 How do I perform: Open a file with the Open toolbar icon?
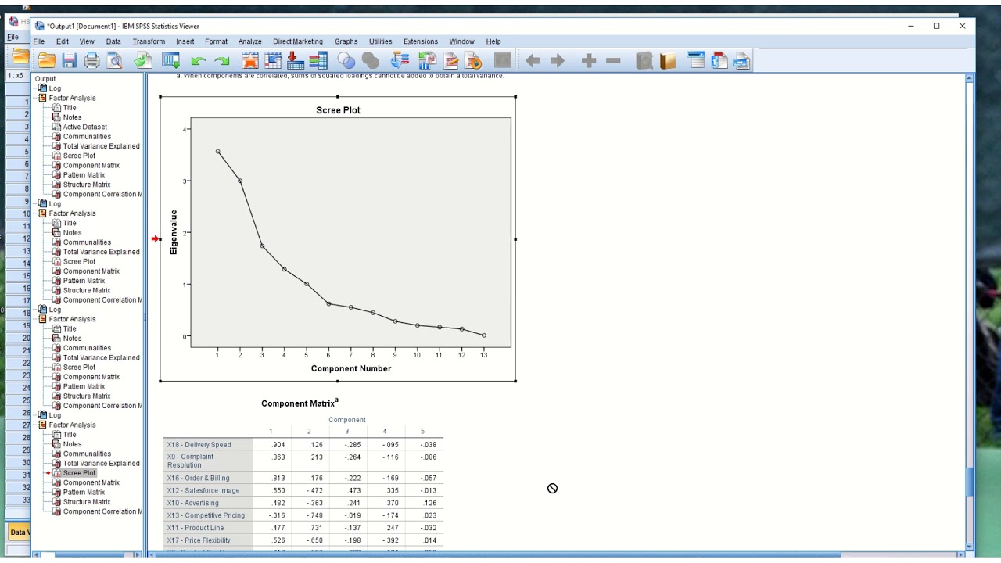pyautogui.click(x=47, y=60)
